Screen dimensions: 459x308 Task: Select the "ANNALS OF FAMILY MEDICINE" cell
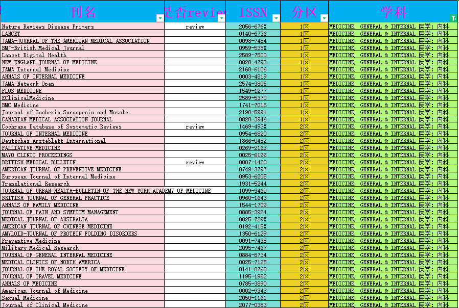coord(83,205)
